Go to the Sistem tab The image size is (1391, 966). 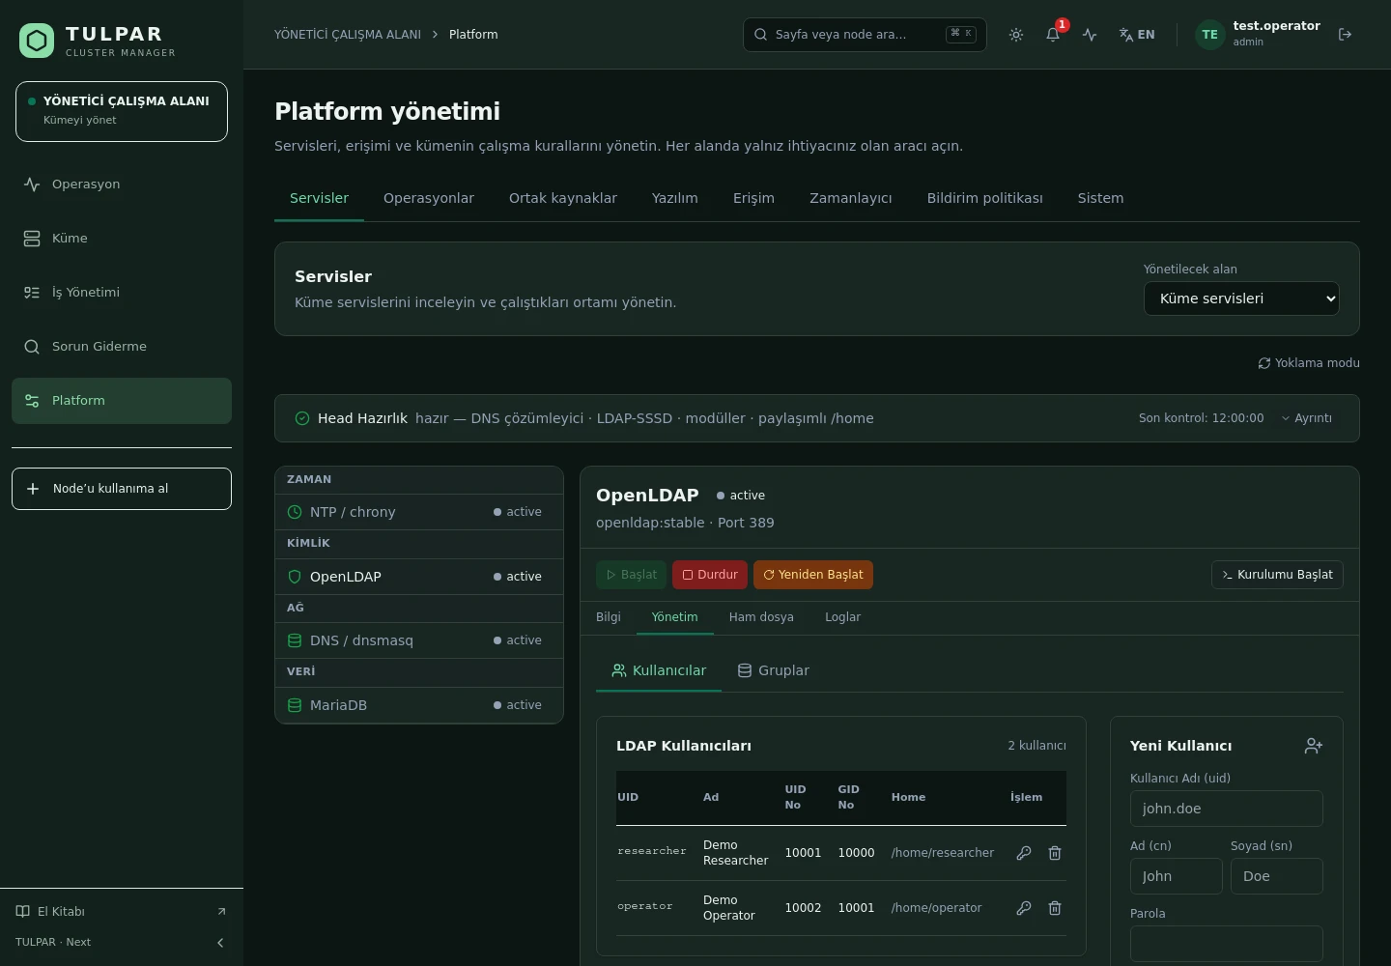(1100, 198)
